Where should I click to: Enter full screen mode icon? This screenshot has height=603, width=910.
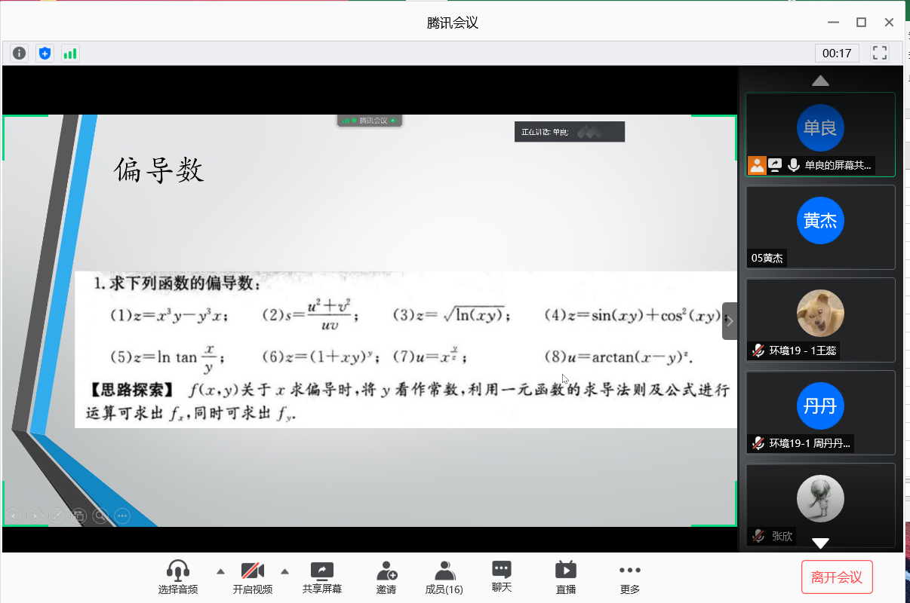click(879, 53)
